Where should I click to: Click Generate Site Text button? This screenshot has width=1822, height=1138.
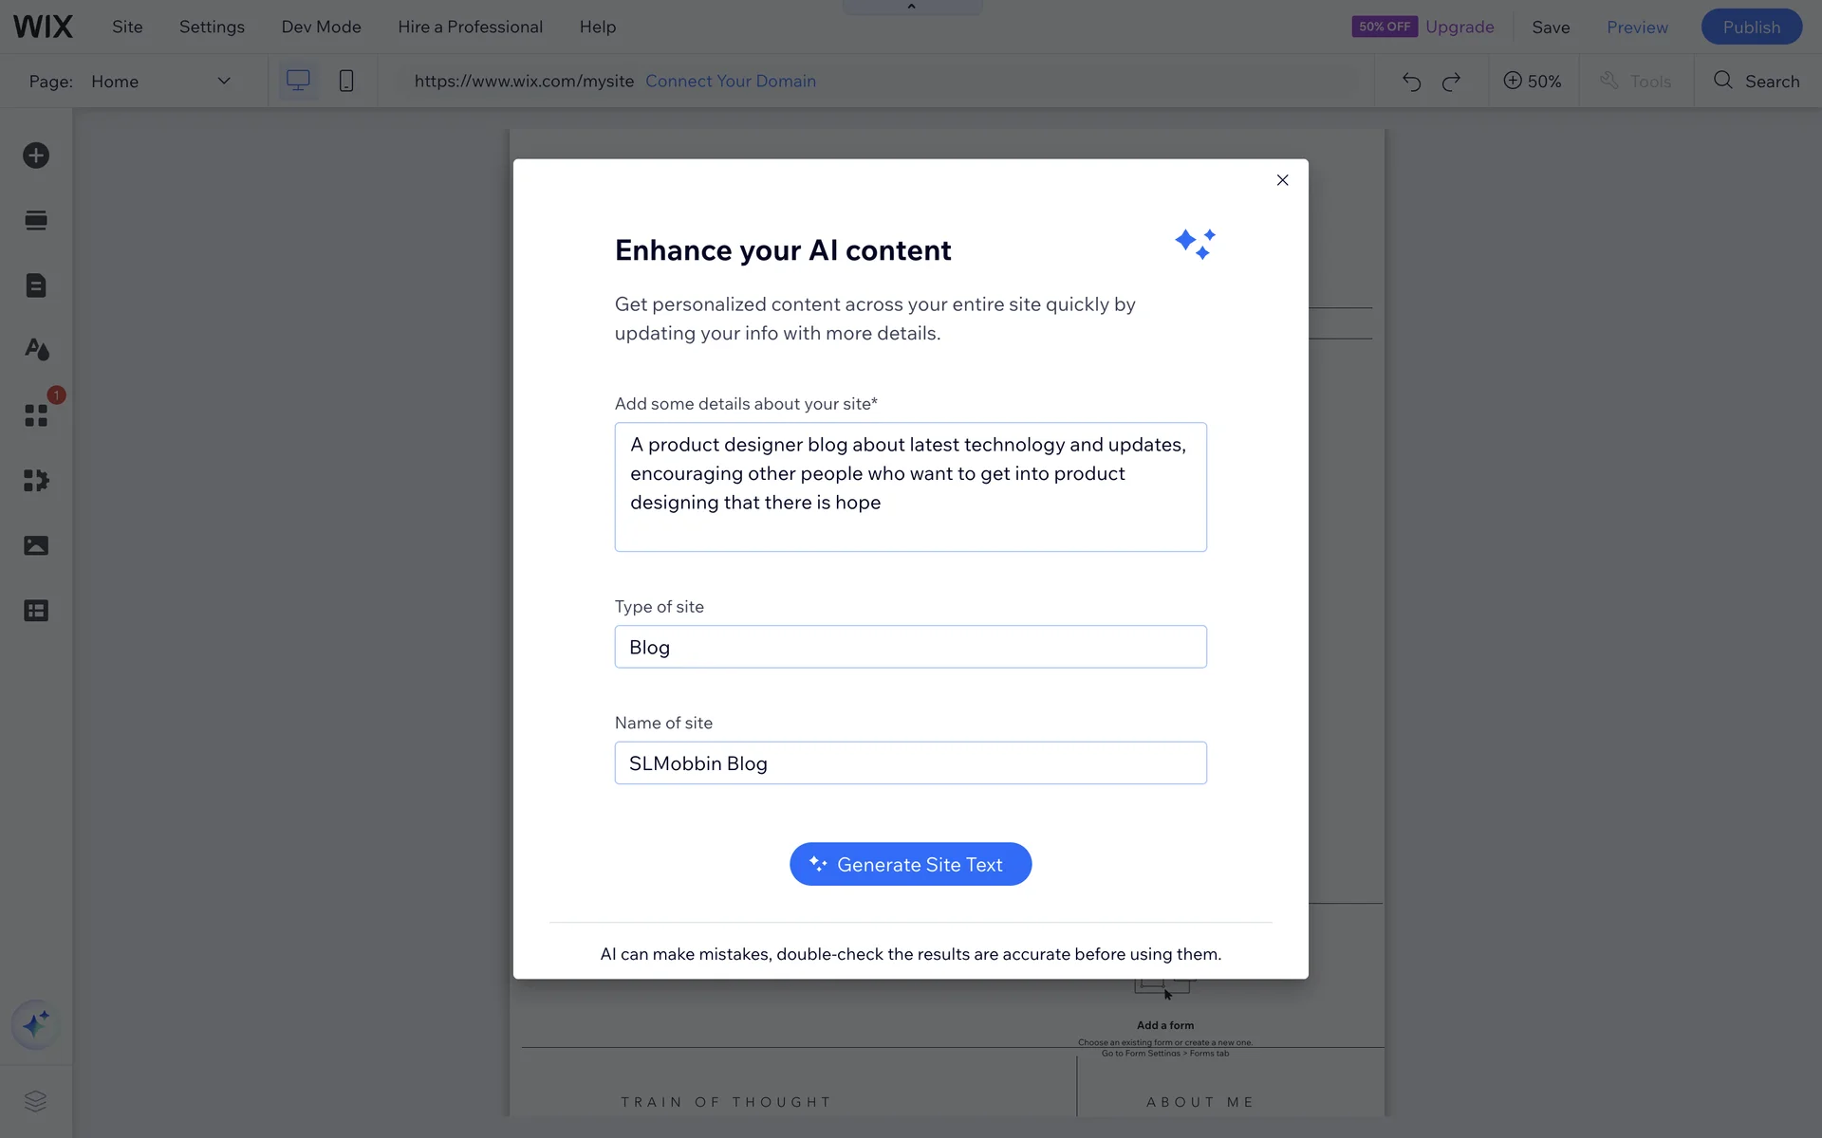click(x=910, y=864)
